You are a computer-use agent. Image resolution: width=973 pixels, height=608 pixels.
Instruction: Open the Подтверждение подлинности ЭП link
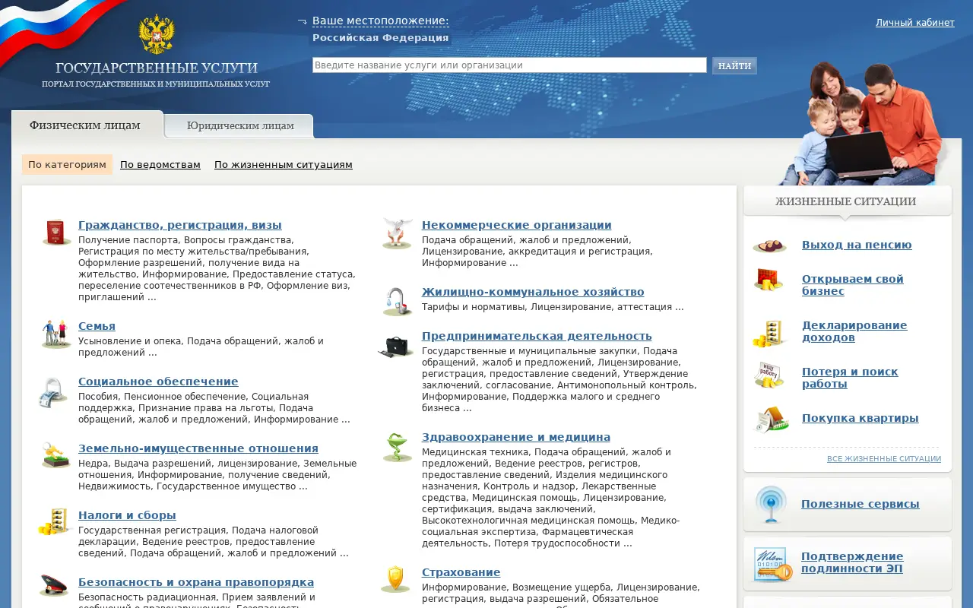pos(852,562)
